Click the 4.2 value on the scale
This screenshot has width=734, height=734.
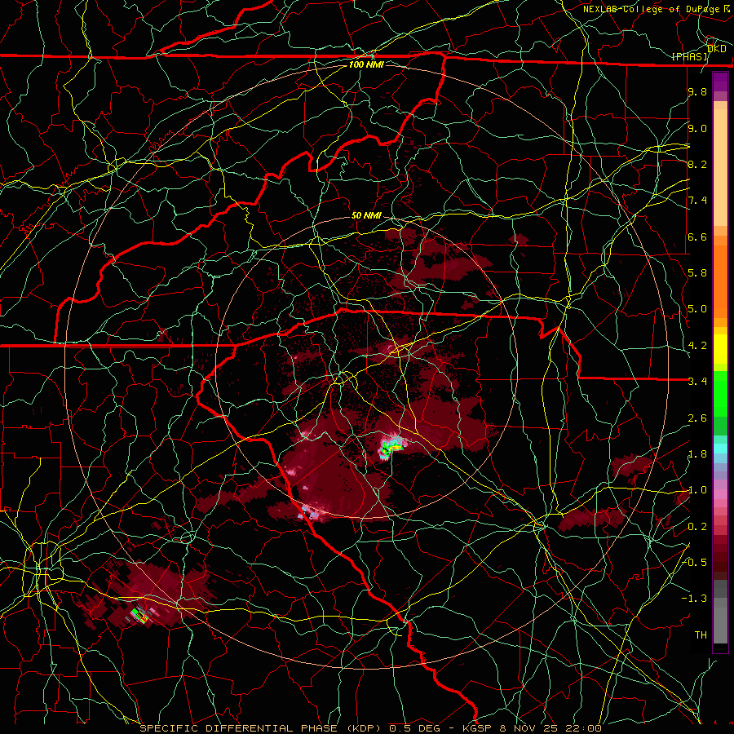[697, 346]
